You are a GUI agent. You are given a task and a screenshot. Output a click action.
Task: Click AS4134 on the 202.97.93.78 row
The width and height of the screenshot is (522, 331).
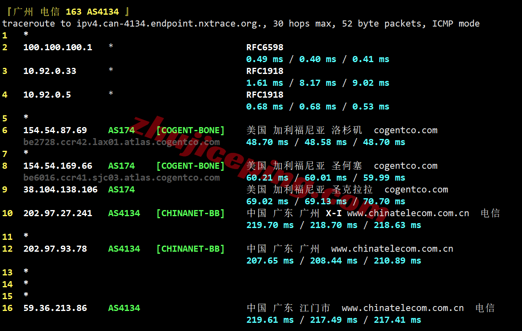click(124, 249)
